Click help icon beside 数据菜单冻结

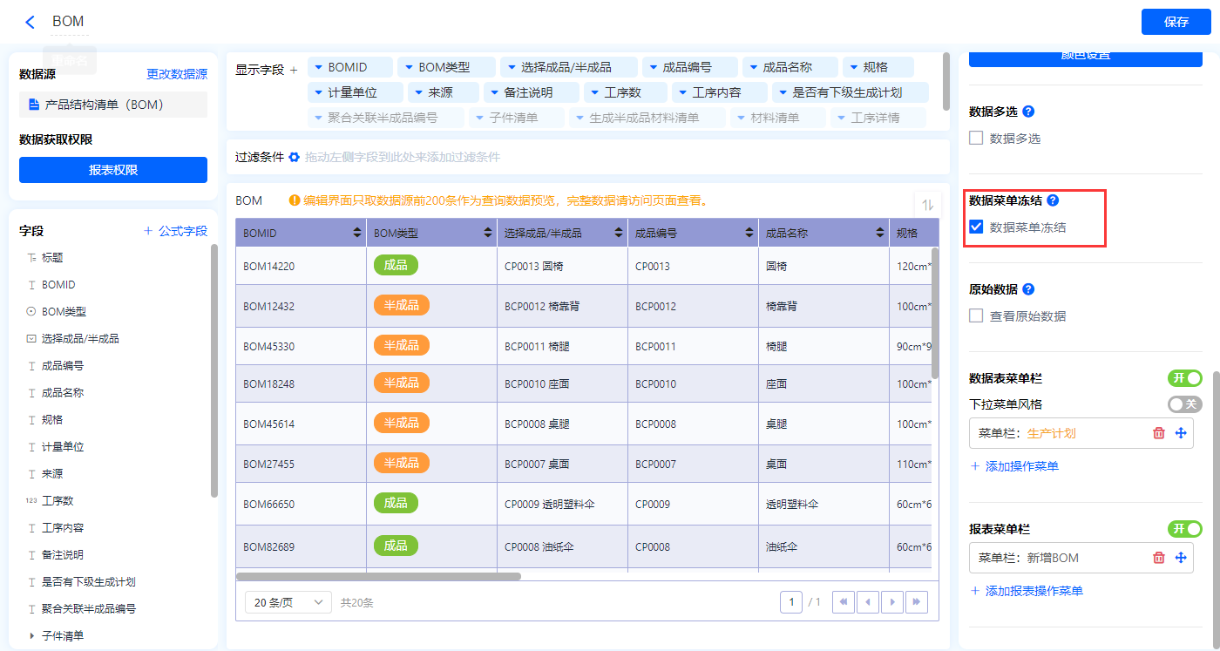click(x=1053, y=200)
